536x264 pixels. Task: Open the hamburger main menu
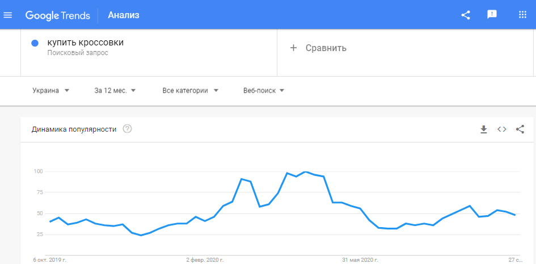point(7,15)
